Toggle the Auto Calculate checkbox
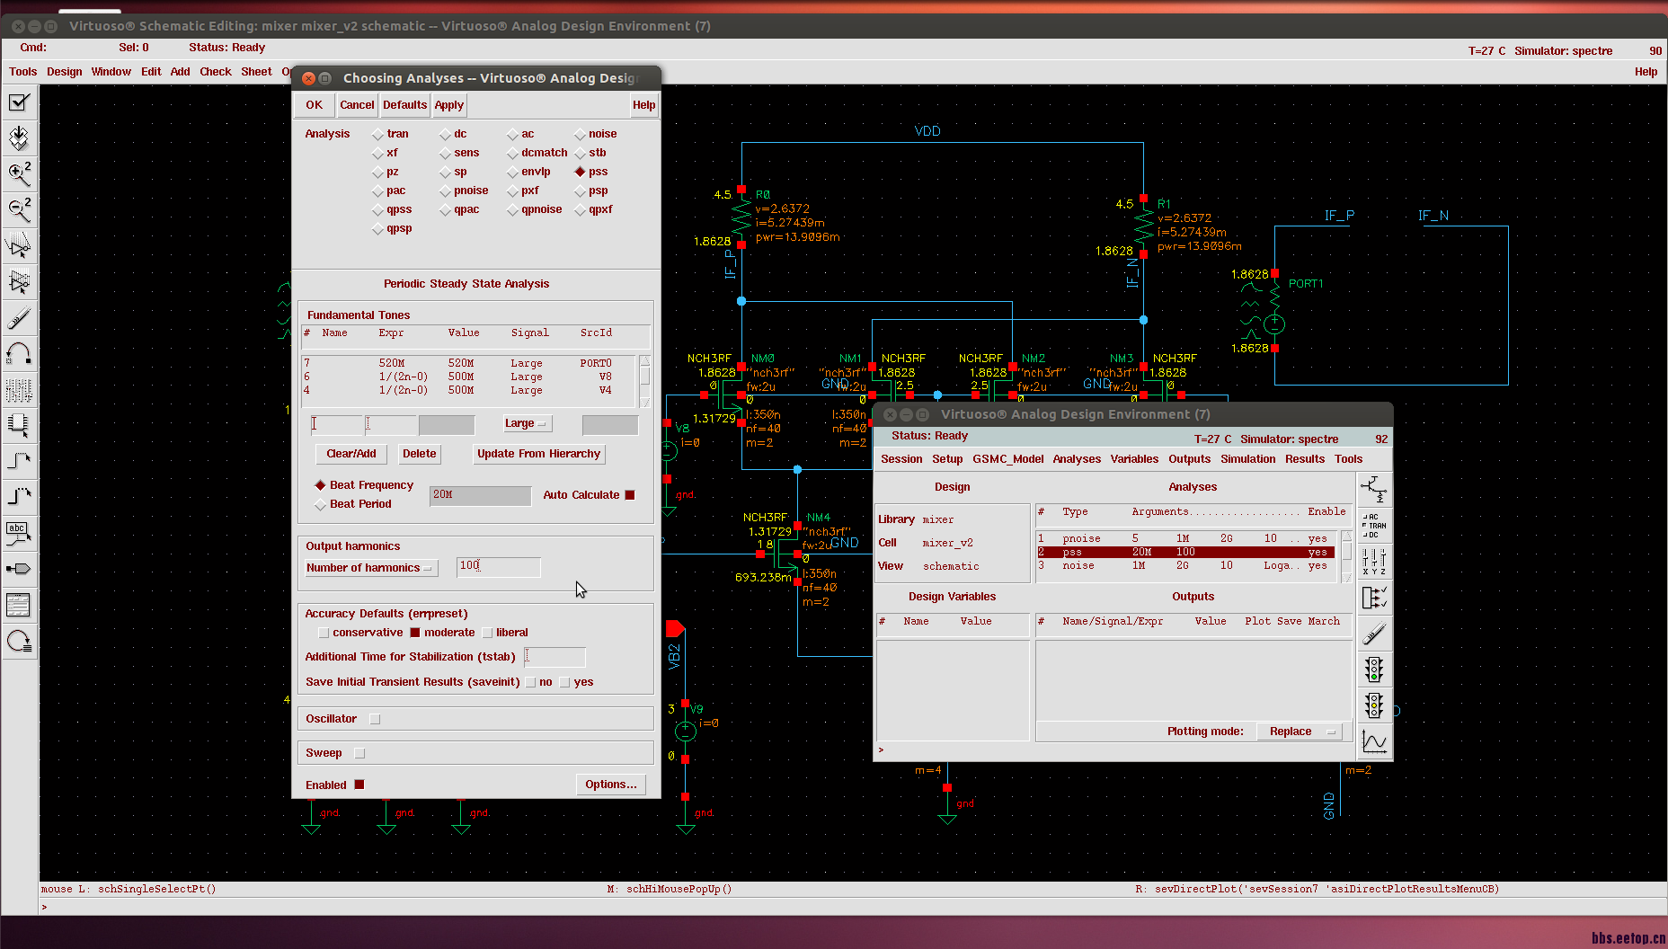Image resolution: width=1668 pixels, height=949 pixels. pos(630,495)
